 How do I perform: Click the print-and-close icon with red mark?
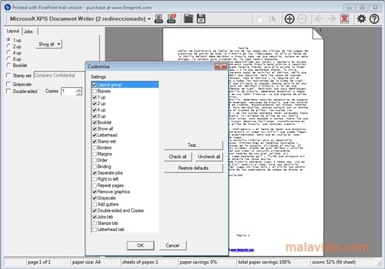(x=171, y=19)
